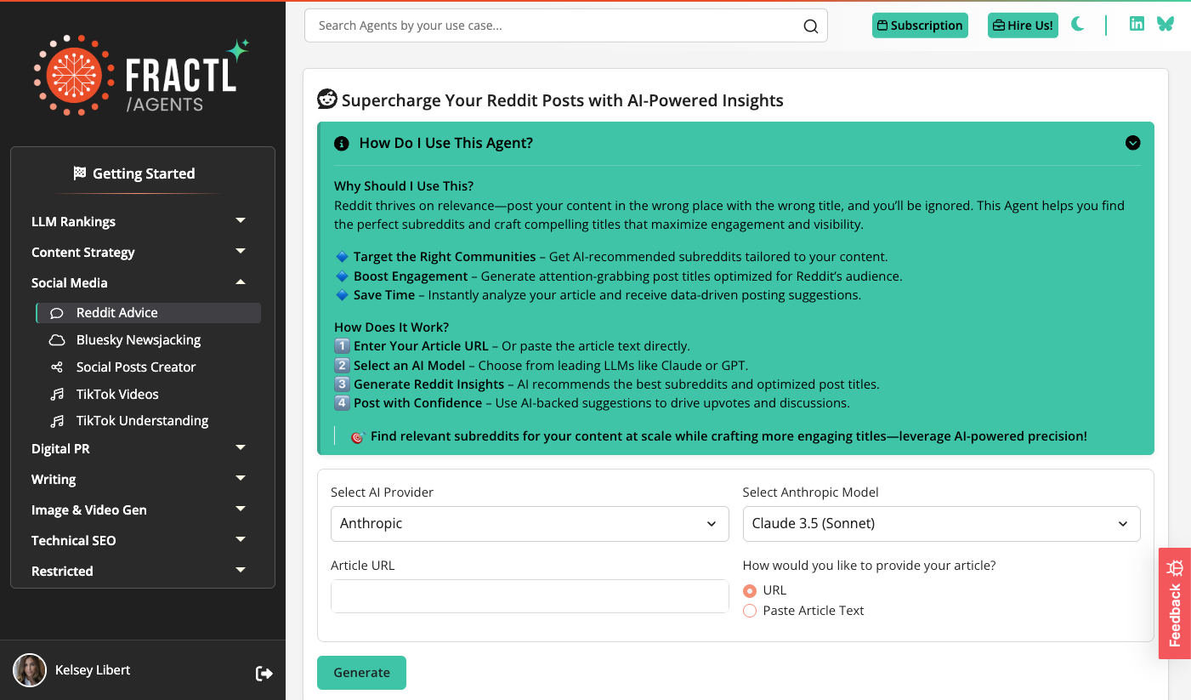Open Fractl's LinkedIn page icon
Screen dimensions: 1191x700
coord(1137,24)
